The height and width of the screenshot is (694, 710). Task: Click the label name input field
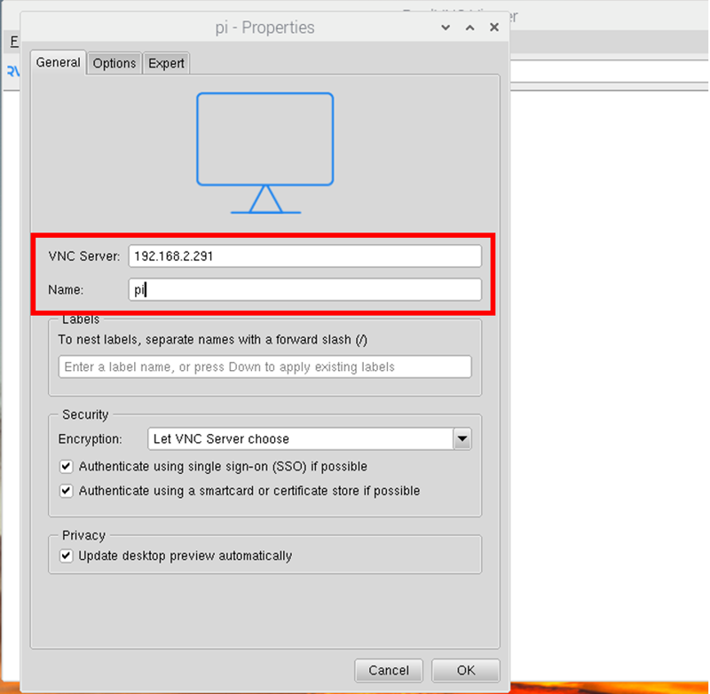point(264,367)
